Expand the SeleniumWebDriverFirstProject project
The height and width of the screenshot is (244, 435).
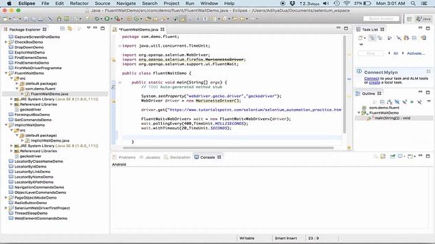(6, 208)
